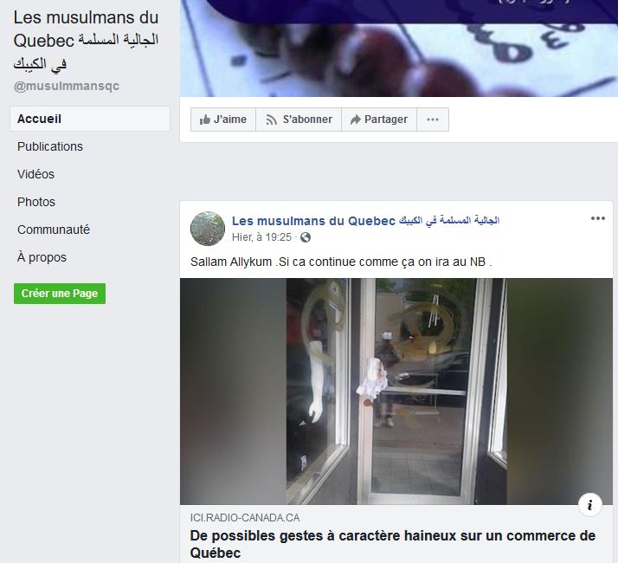Click the 'Hier, à 19:25' timestamp link
This screenshot has width=618, height=563.
point(261,237)
